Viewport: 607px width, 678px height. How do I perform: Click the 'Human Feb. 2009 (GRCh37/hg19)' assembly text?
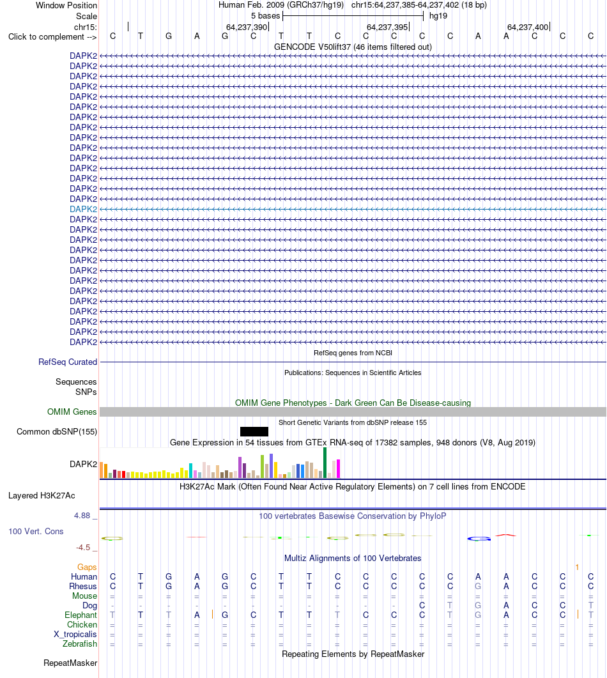pyautogui.click(x=281, y=5)
